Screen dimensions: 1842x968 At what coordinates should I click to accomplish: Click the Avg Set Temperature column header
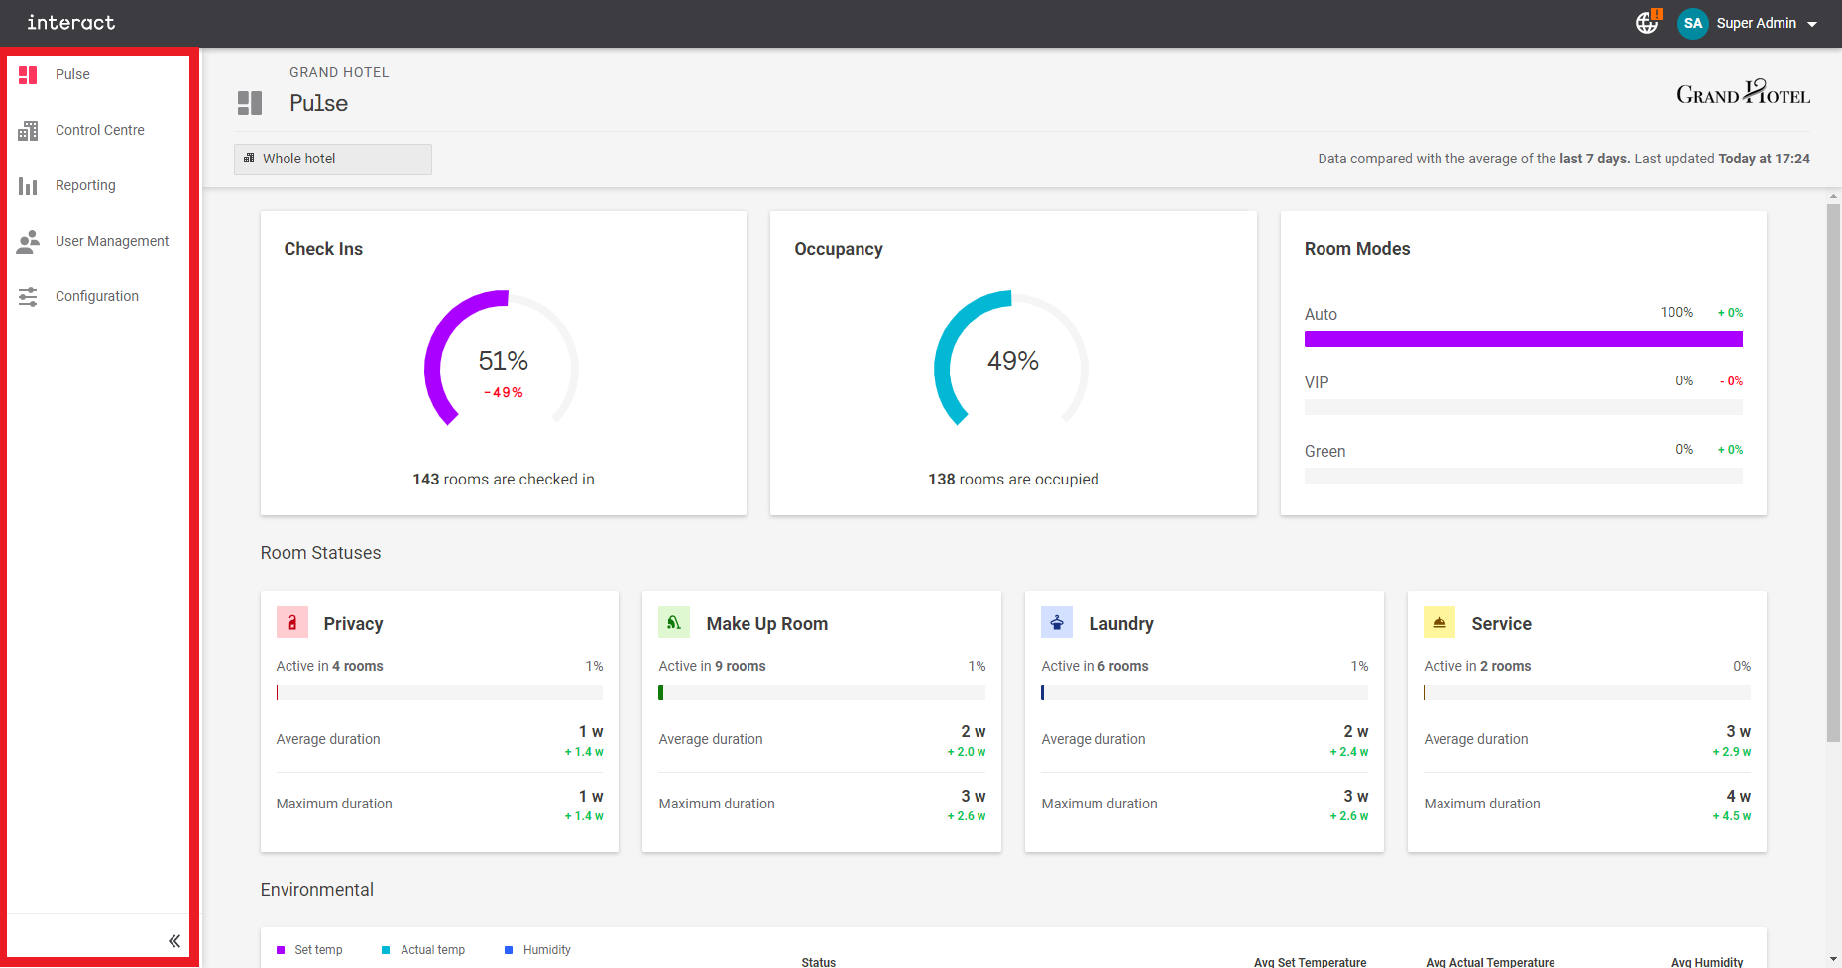(1310, 962)
